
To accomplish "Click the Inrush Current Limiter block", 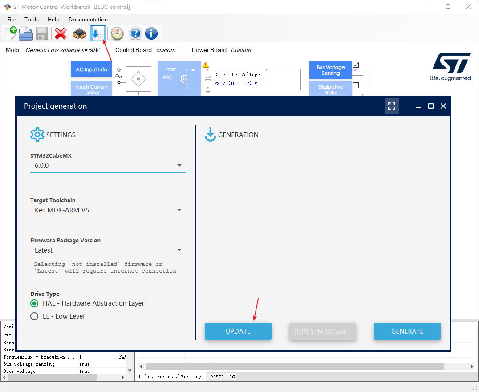I will point(91,89).
